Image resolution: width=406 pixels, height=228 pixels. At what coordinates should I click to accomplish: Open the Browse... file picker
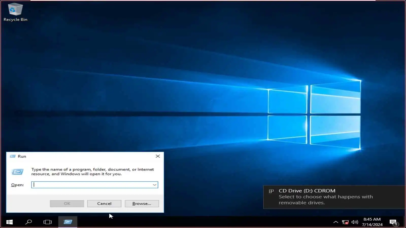[142, 204]
